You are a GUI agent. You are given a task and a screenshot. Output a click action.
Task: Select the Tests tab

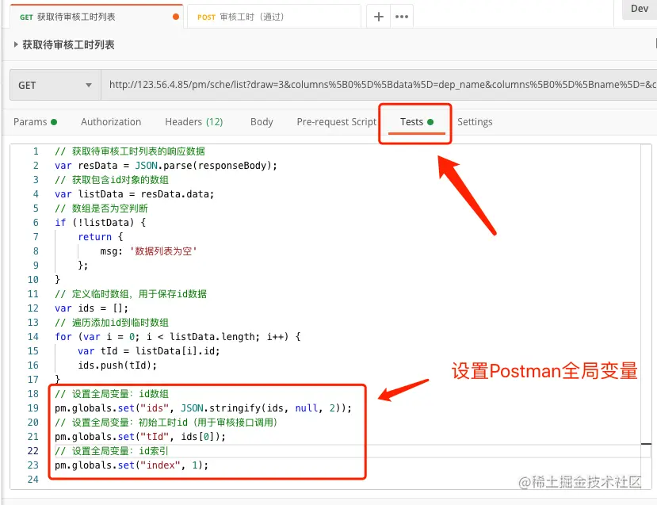pos(417,122)
